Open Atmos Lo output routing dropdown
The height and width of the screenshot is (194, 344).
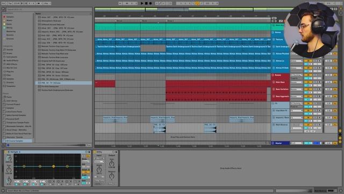pyautogui.click(x=297, y=61)
